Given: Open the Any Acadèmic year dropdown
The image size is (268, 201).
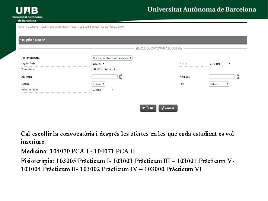Looking at the screenshot, I should click(98, 64).
